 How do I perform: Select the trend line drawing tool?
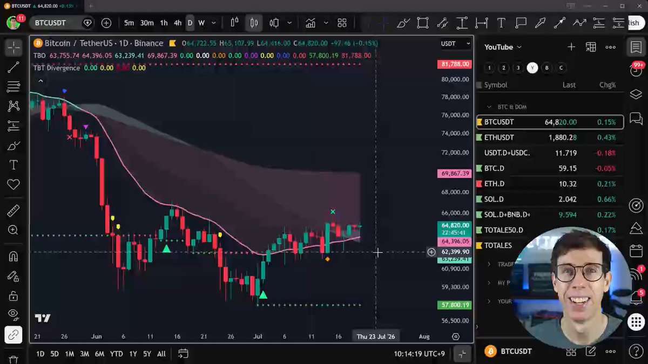(13, 67)
